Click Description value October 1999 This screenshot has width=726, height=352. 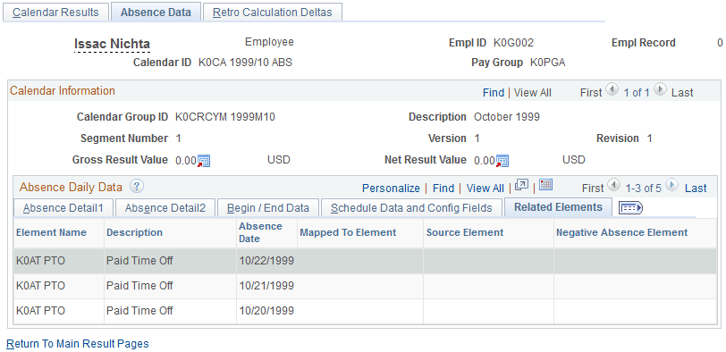click(x=507, y=117)
